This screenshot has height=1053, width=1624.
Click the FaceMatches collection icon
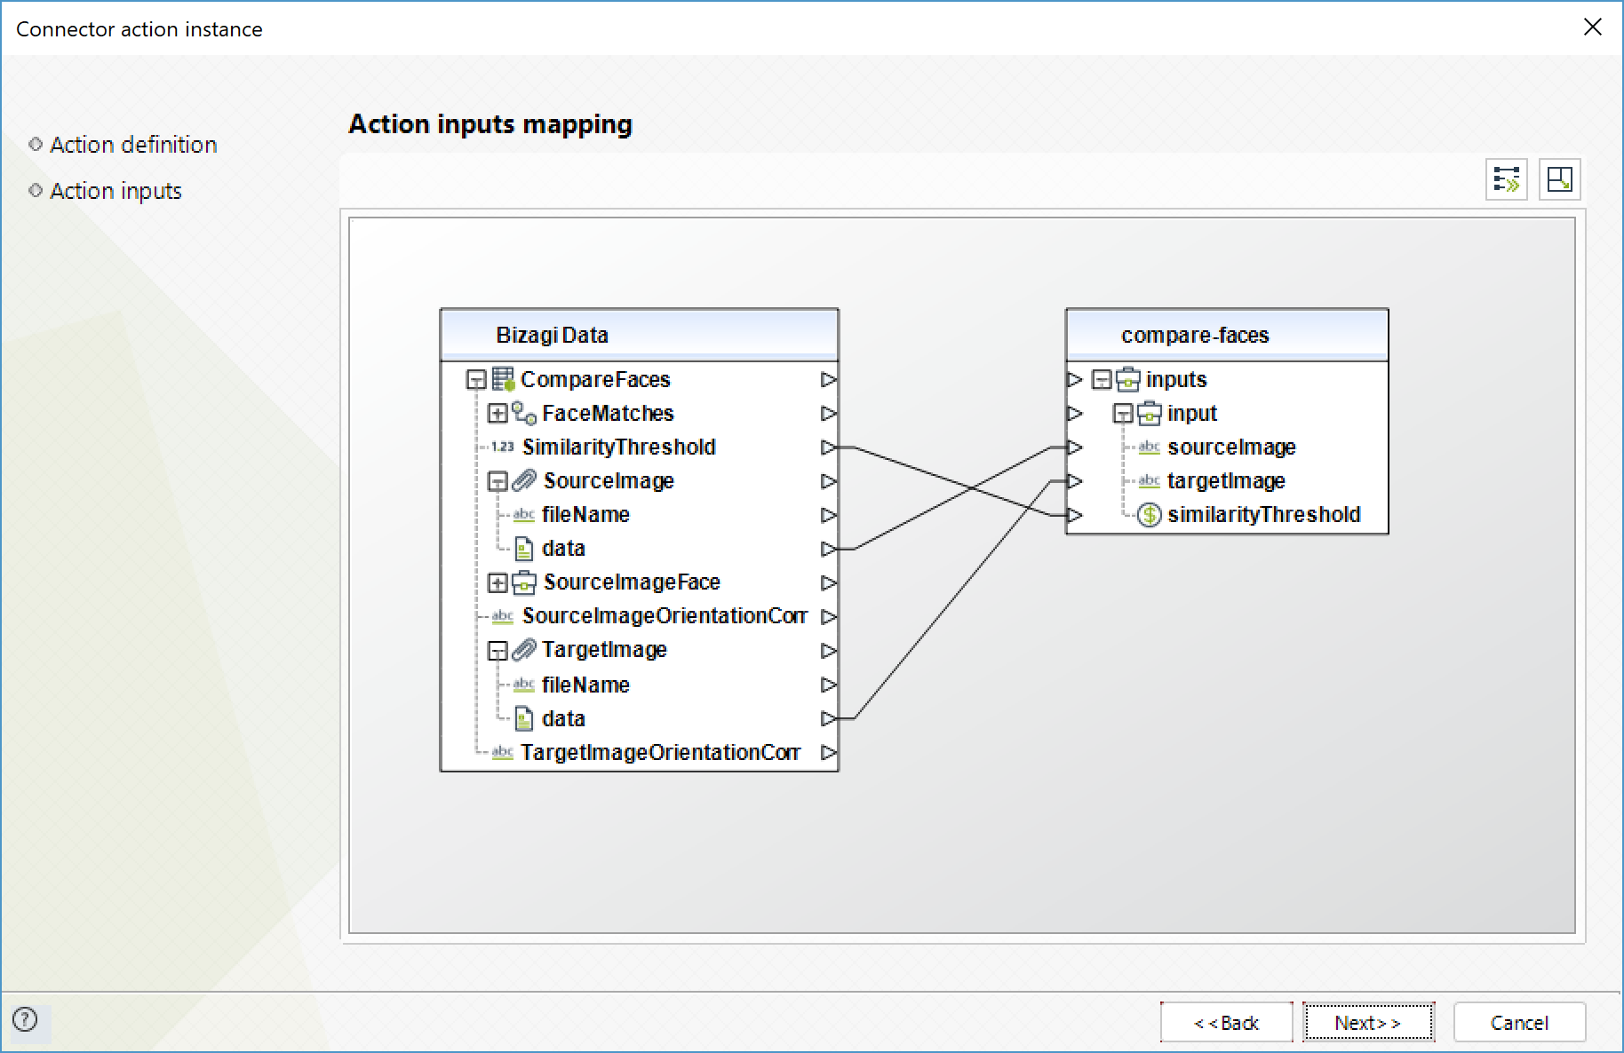(524, 414)
